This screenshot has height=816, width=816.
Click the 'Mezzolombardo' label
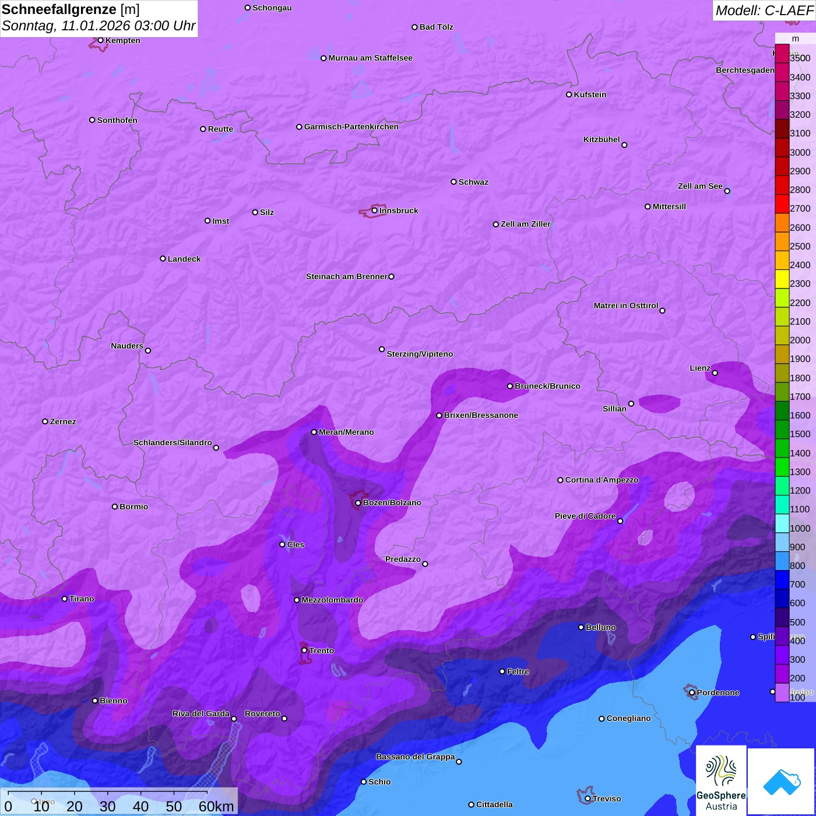pyautogui.click(x=332, y=600)
